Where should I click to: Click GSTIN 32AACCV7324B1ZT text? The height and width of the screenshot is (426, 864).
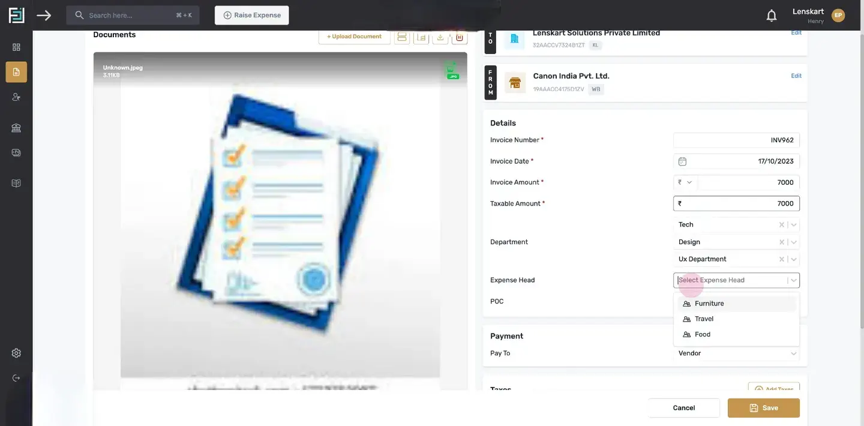coord(559,46)
